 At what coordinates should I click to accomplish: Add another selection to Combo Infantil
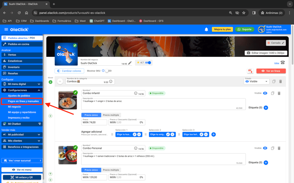(214, 134)
